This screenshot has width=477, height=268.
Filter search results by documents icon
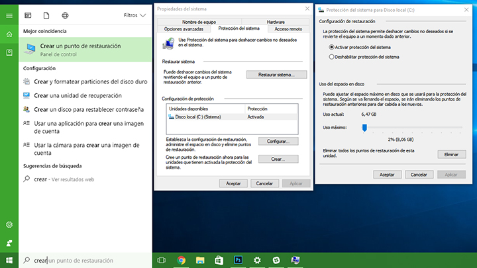click(x=46, y=15)
